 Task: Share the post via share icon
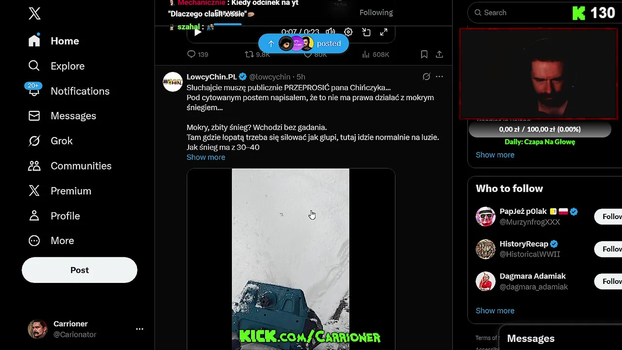[x=439, y=54]
